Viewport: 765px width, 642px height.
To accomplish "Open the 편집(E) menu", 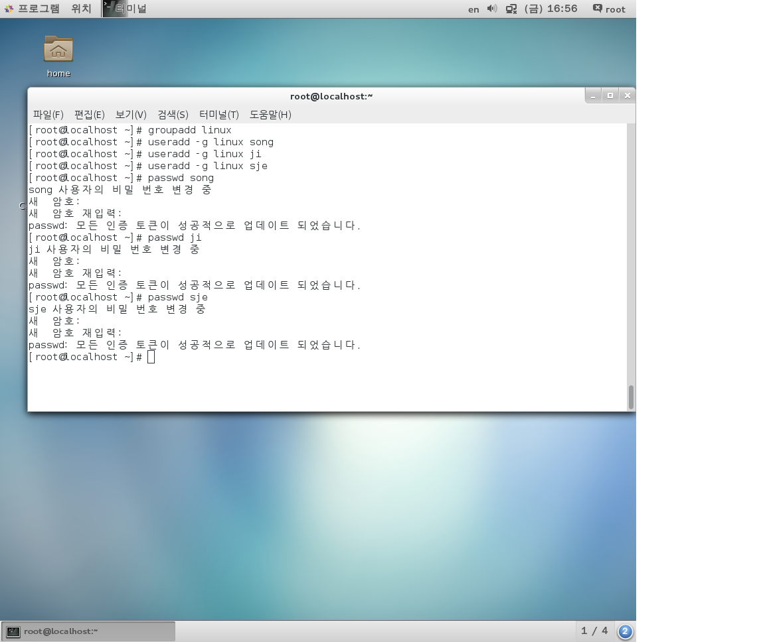I will 89,114.
